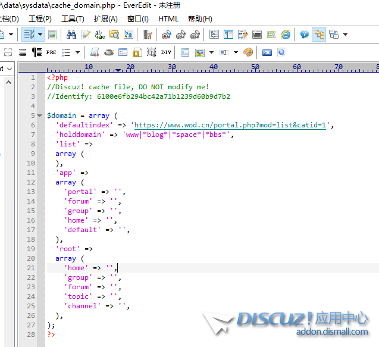This screenshot has height=347, width=379.
Task: Click the blue HTML tag icon
Action: [x=267, y=52]
